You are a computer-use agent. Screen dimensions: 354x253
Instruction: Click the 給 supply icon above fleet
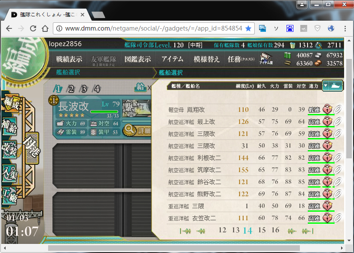point(140,87)
